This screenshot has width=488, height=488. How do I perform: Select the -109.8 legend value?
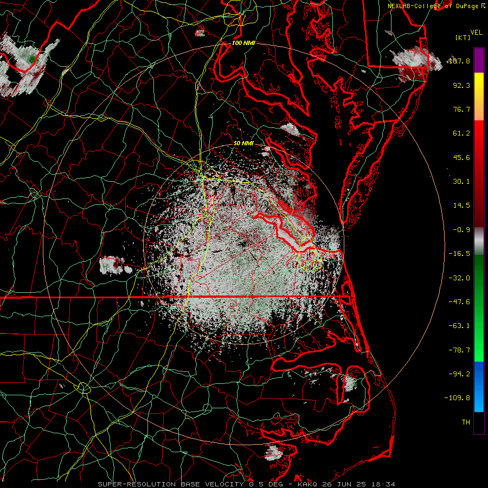(x=457, y=398)
